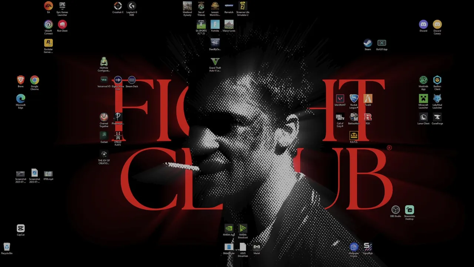This screenshot has width=474, height=267.
Task: Open LabyMod Launcher shortcut
Action: point(437,99)
